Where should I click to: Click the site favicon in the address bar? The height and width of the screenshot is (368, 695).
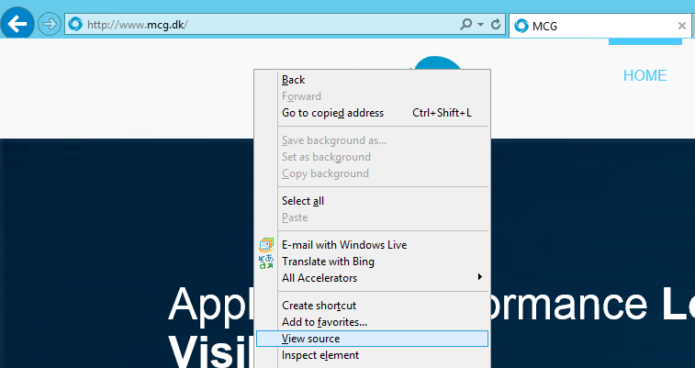(75, 25)
